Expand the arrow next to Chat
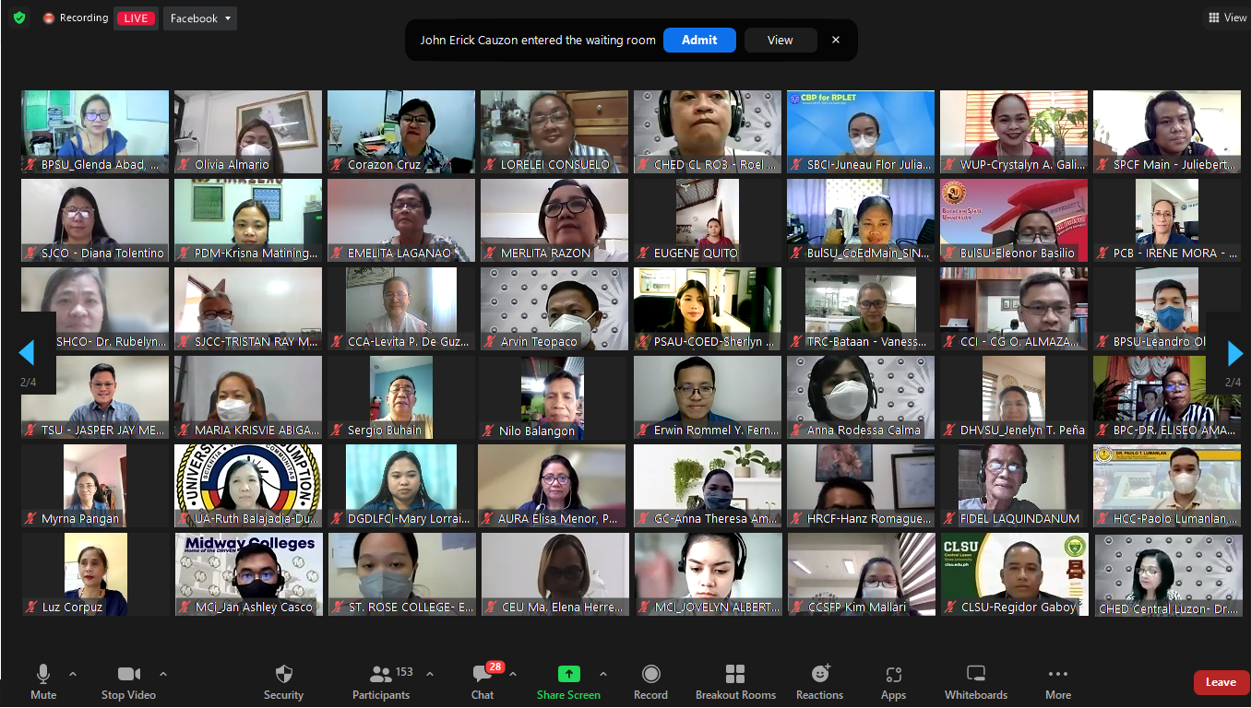1251x708 pixels. click(x=512, y=674)
